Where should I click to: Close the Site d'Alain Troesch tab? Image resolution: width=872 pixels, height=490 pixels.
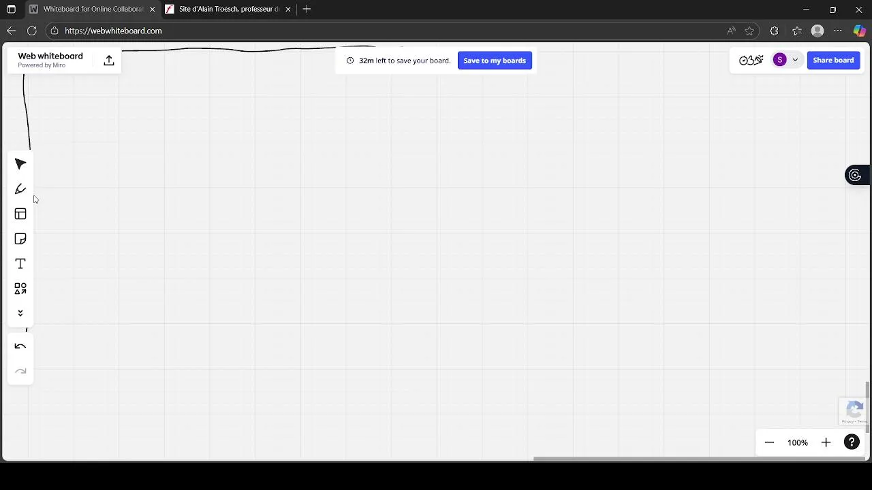tap(288, 10)
